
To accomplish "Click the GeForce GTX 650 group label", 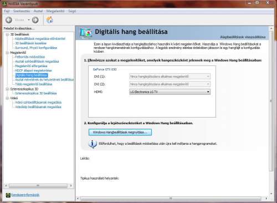I will (105, 69).
